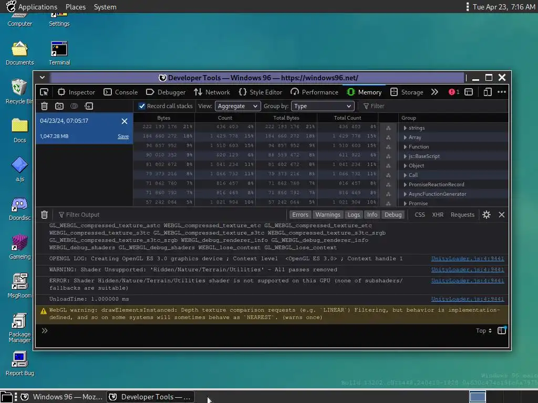Open the Terminal desktop icon
This screenshot has width=538, height=403.
pyautogui.click(x=59, y=53)
